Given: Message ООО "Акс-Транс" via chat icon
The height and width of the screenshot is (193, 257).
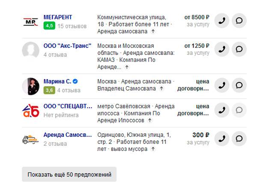Looking at the screenshot, I should pos(239,49).
